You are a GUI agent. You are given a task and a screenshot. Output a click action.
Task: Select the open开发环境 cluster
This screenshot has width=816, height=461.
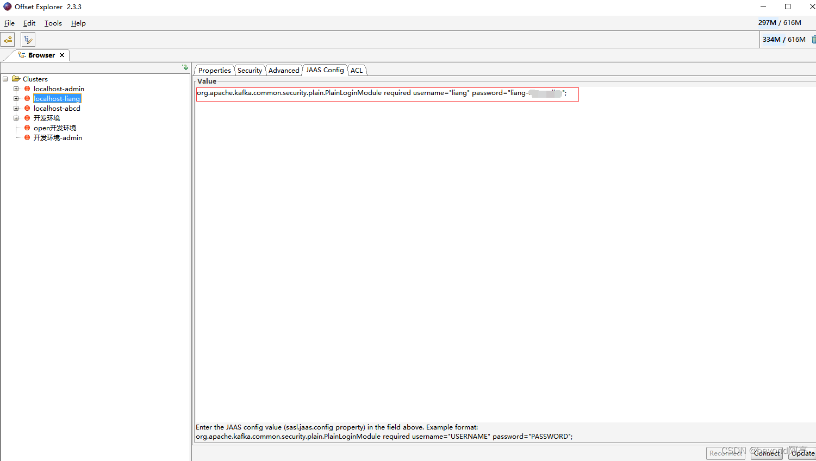click(55, 128)
